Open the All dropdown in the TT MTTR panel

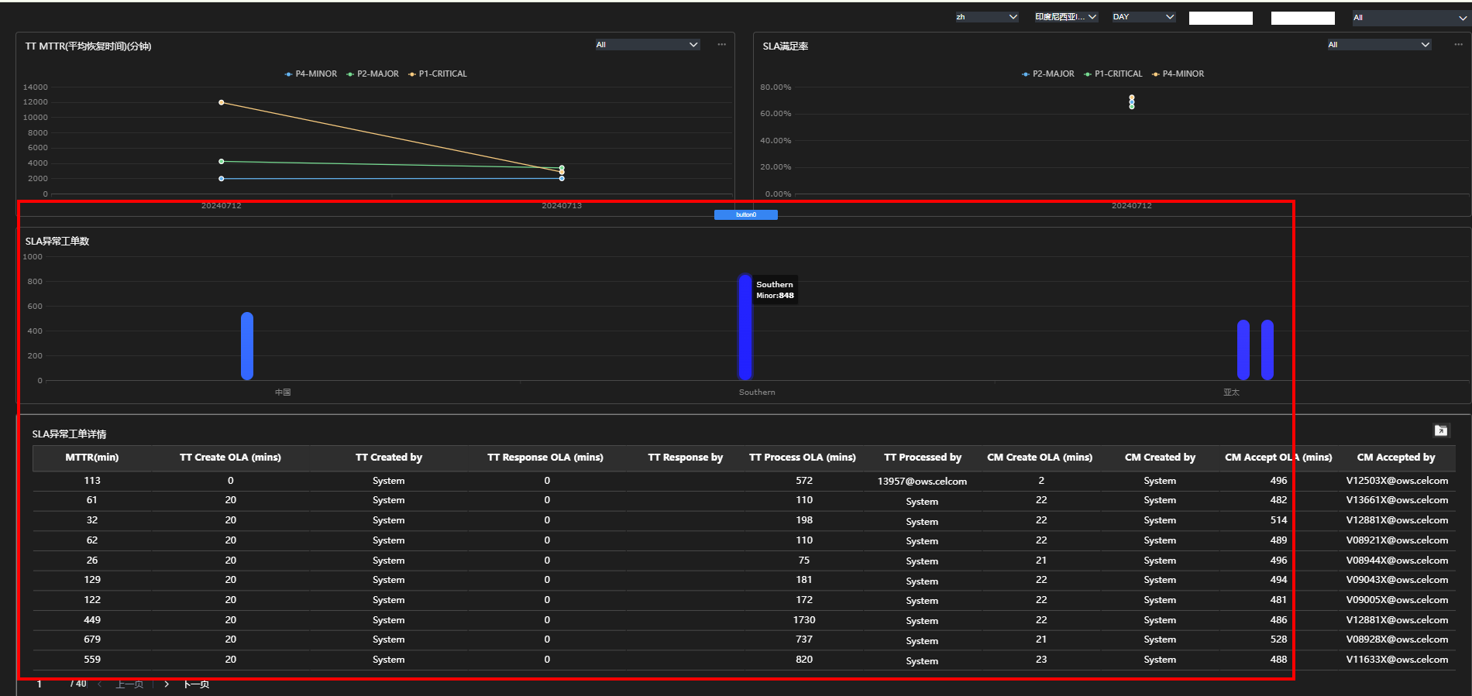647,45
